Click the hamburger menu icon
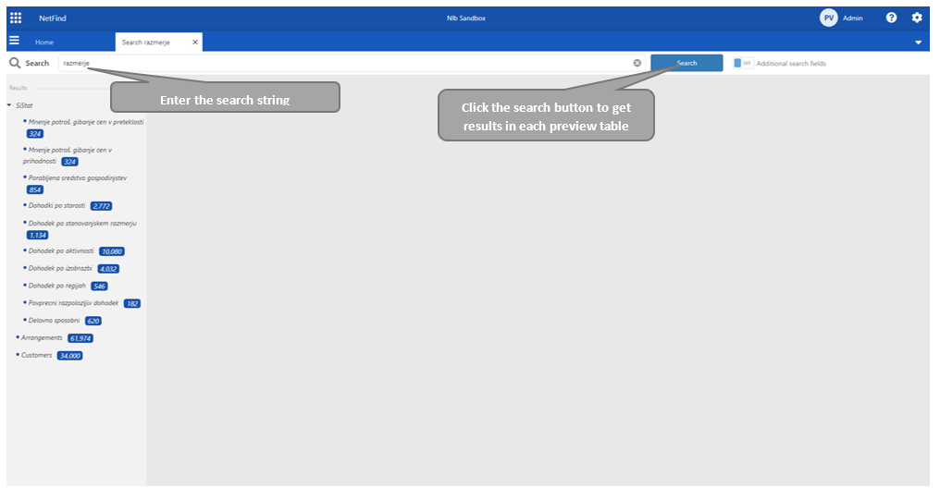Screen dimensions: 940x500 tap(14, 42)
